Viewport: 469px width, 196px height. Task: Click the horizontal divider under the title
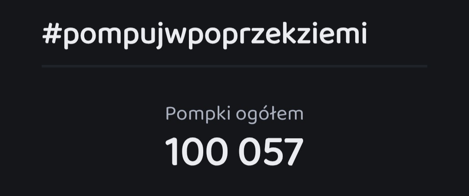(234, 66)
